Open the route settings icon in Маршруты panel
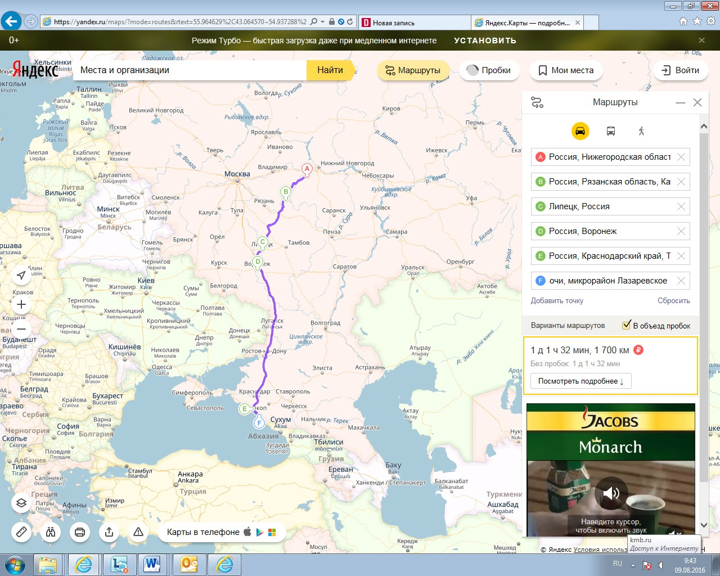Screen dimensions: 720x576 537,102
